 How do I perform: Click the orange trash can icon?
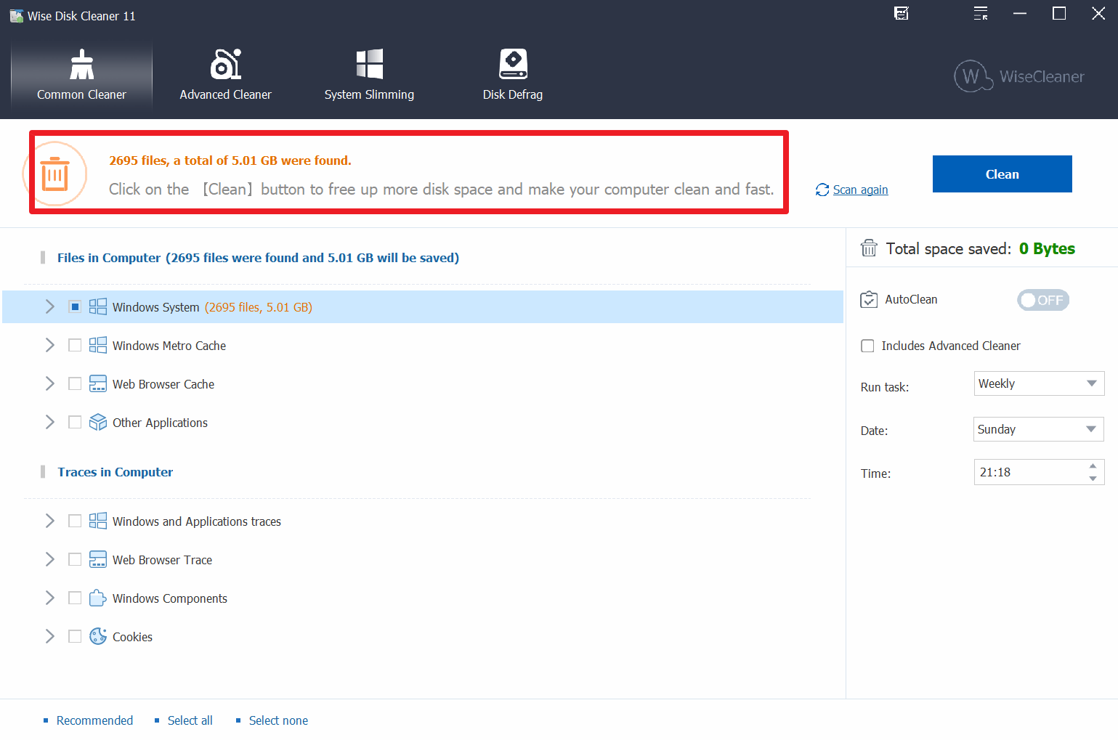pyautogui.click(x=55, y=174)
